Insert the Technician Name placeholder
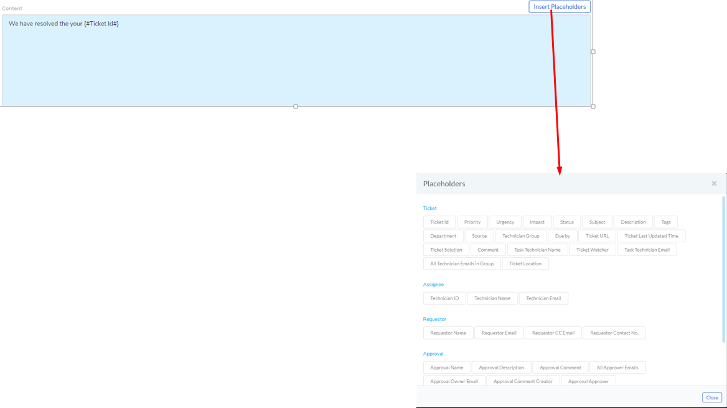The height and width of the screenshot is (408, 727). coord(492,298)
